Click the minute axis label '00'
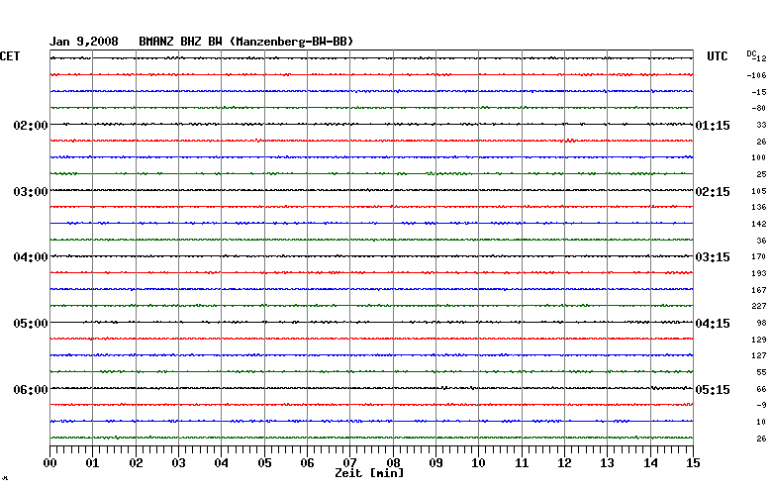772x489 pixels. click(x=49, y=463)
